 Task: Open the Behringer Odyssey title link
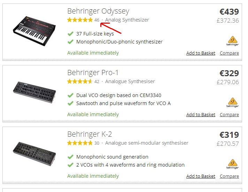point(98,11)
